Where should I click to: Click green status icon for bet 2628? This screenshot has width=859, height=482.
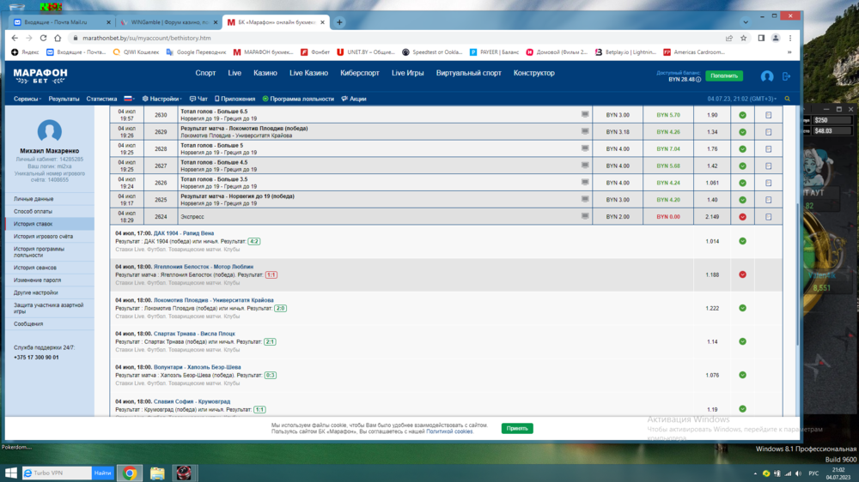[742, 148]
